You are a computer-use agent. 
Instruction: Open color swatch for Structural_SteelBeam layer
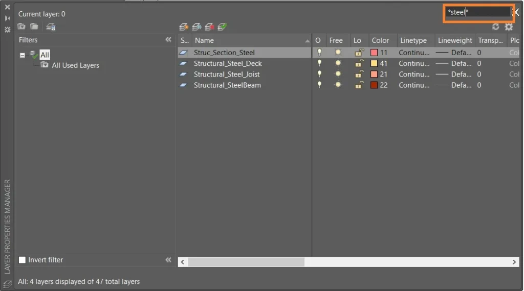374,85
